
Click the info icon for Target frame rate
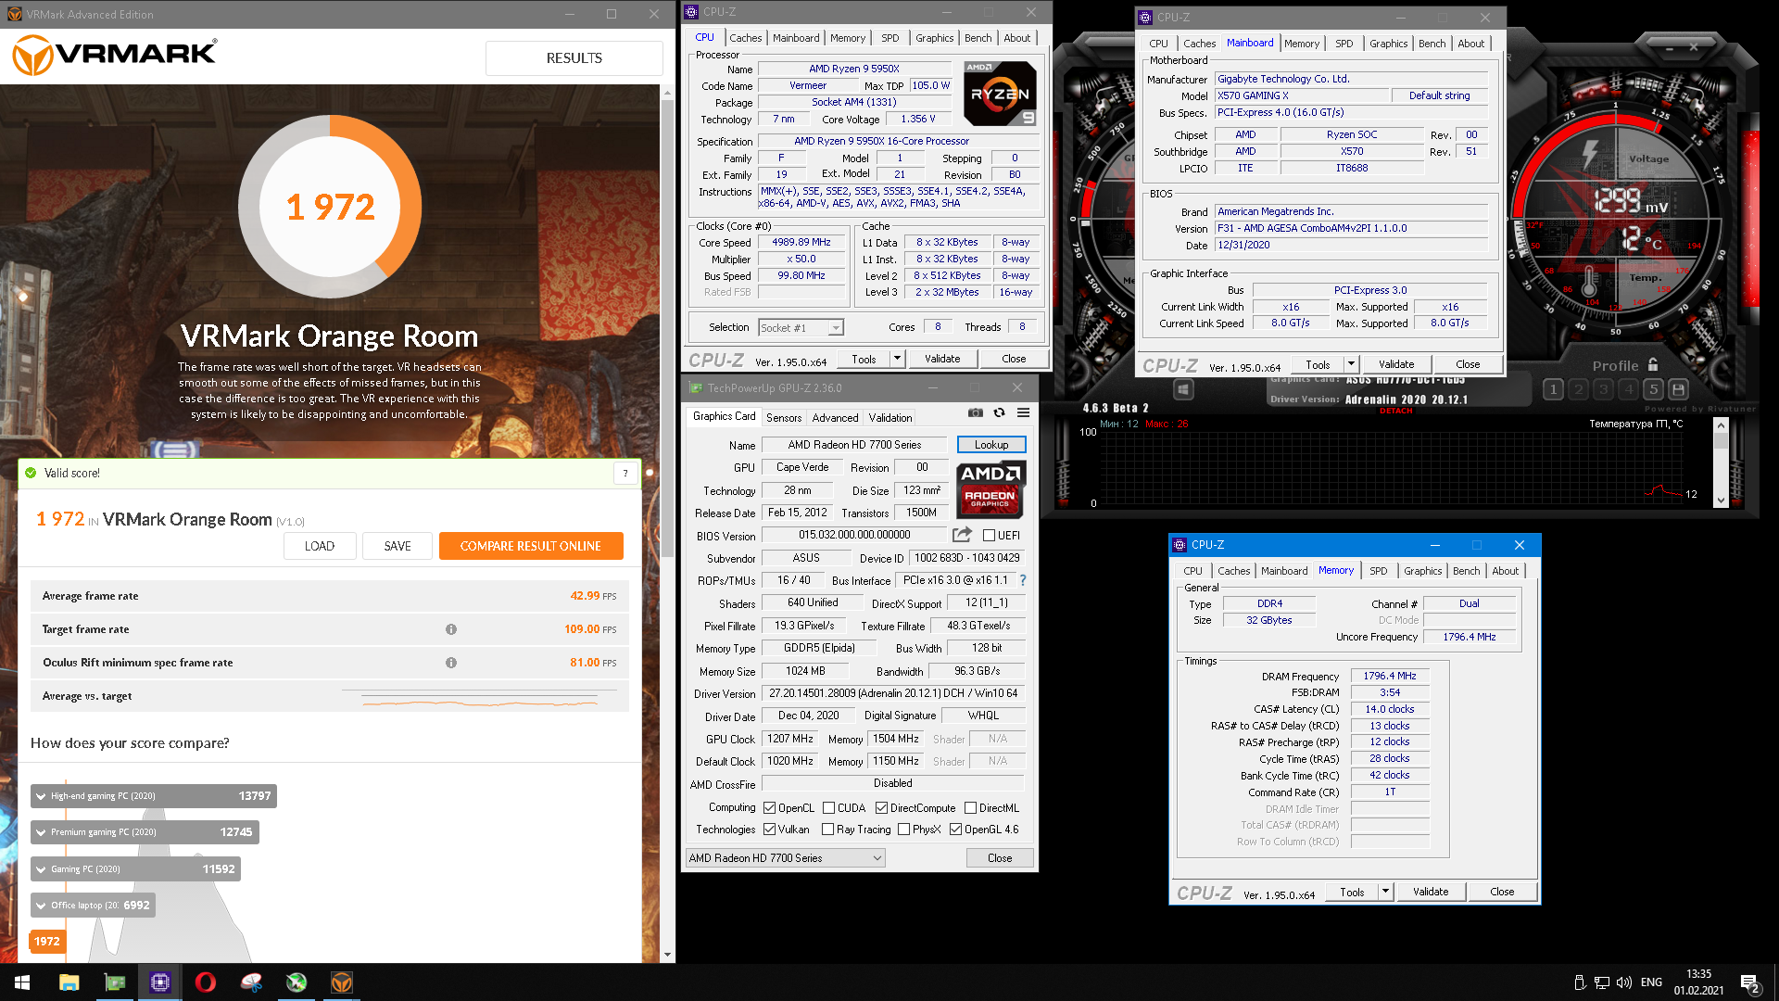coord(451,629)
